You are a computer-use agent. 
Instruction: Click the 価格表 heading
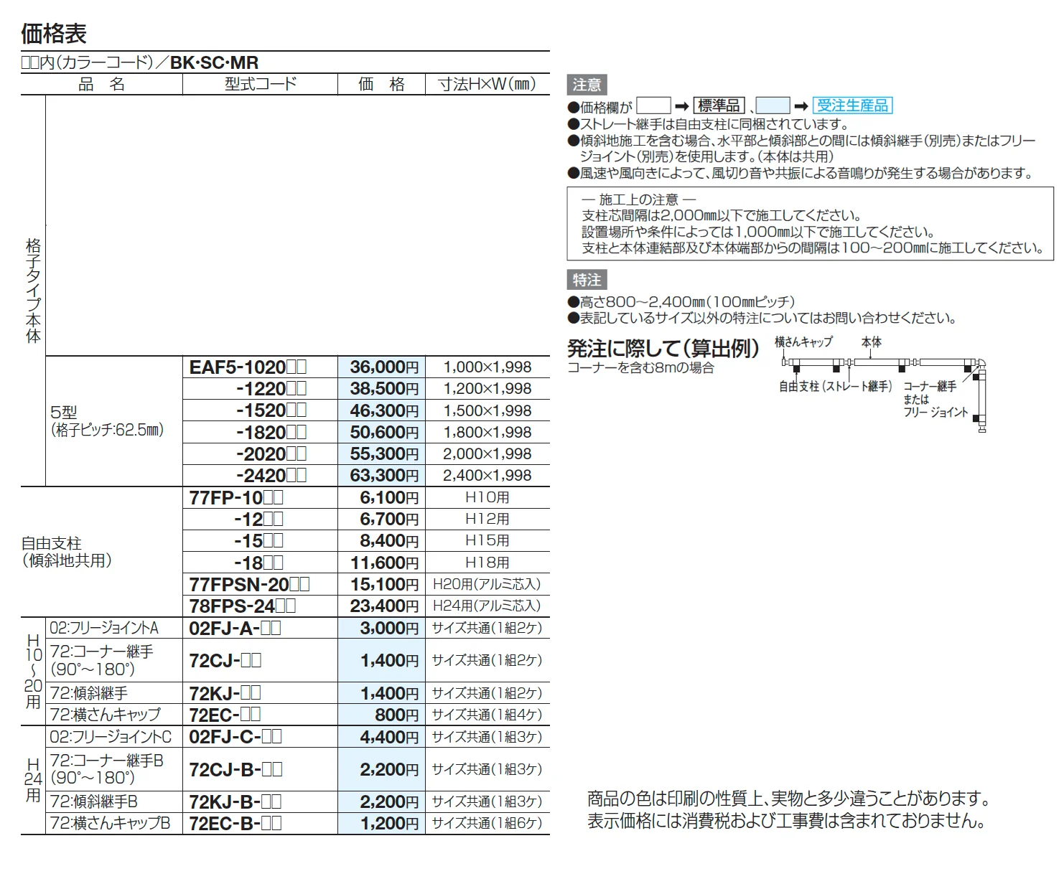coord(54,34)
